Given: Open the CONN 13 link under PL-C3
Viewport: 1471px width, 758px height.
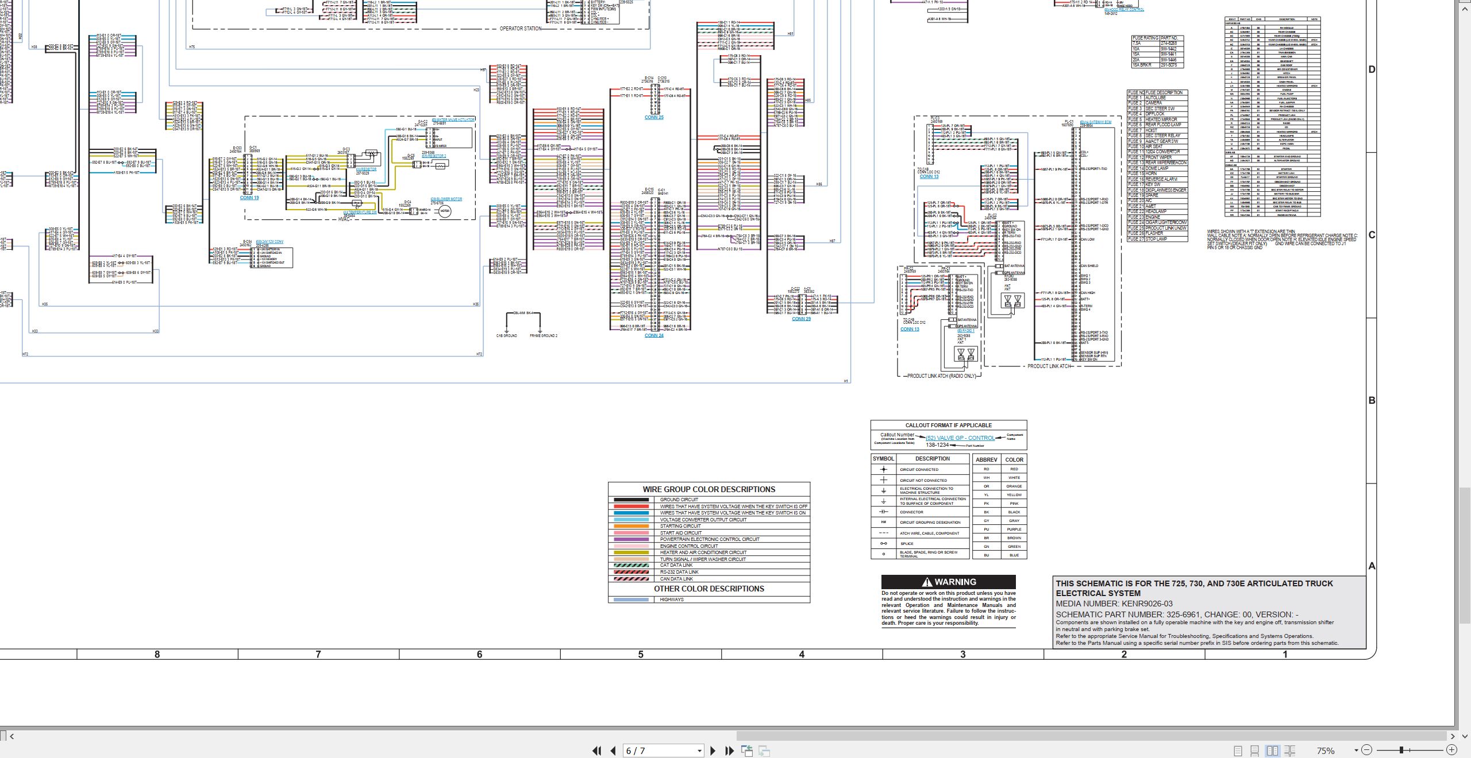Looking at the screenshot, I should pos(929,177).
